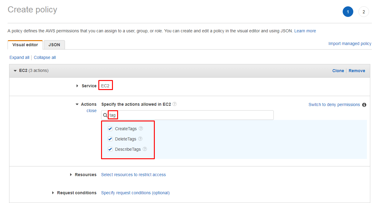Image resolution: width=380 pixels, height=203 pixels.
Task: Click the DescribeTags action label
Action: point(128,149)
